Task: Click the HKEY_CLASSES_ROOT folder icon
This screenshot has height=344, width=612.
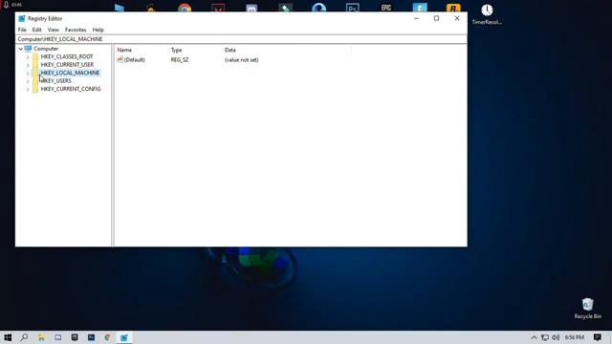Action: [35, 56]
